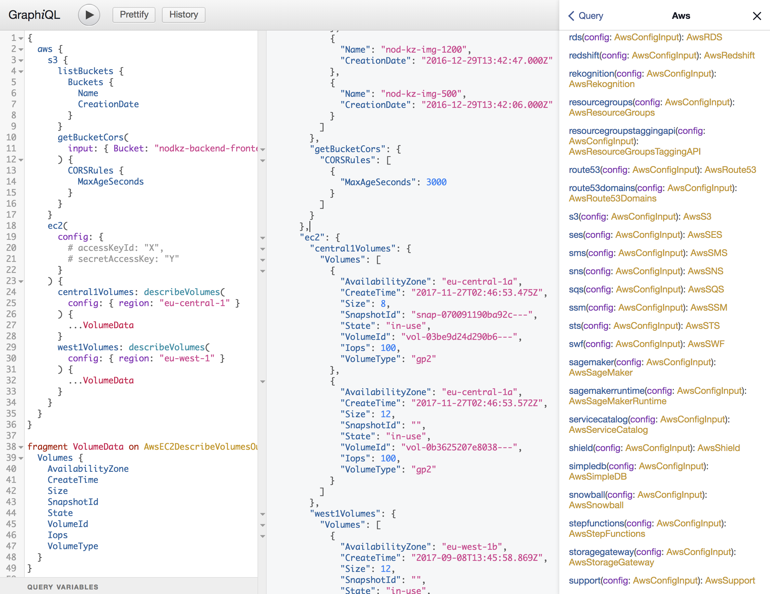Screen dimensions: 770x594
Task: Open the History panel
Action: pyautogui.click(x=183, y=15)
